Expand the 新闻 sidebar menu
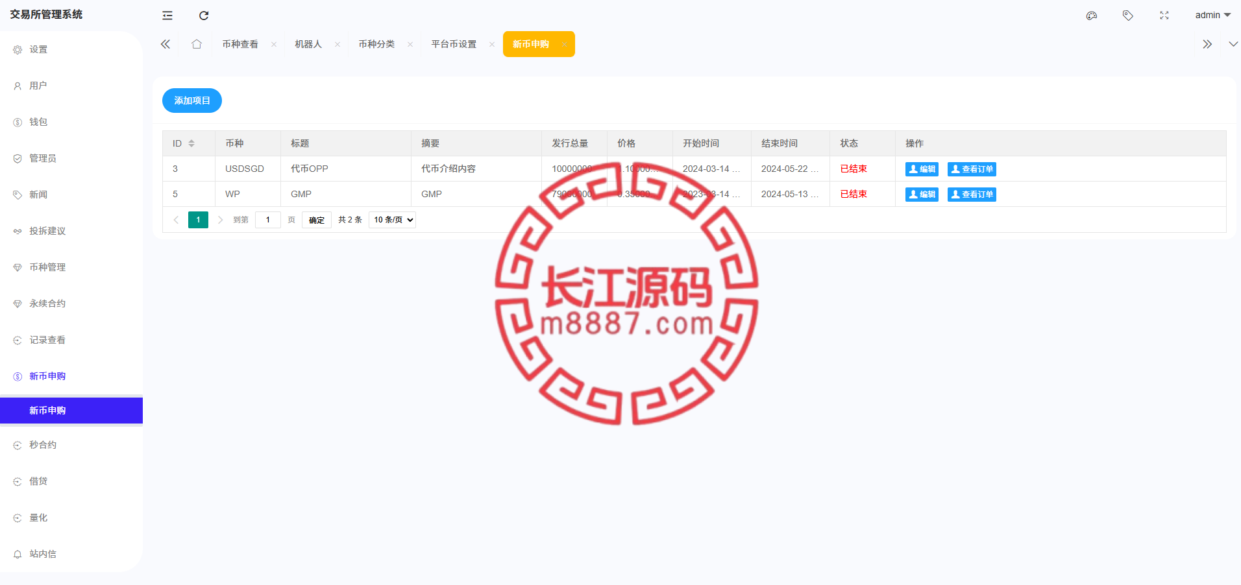The image size is (1241, 585). pyautogui.click(x=71, y=195)
